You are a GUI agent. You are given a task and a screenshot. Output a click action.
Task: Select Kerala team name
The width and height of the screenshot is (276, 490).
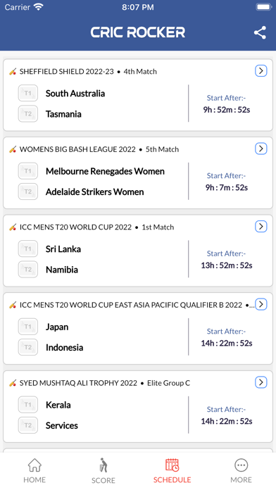point(58,405)
